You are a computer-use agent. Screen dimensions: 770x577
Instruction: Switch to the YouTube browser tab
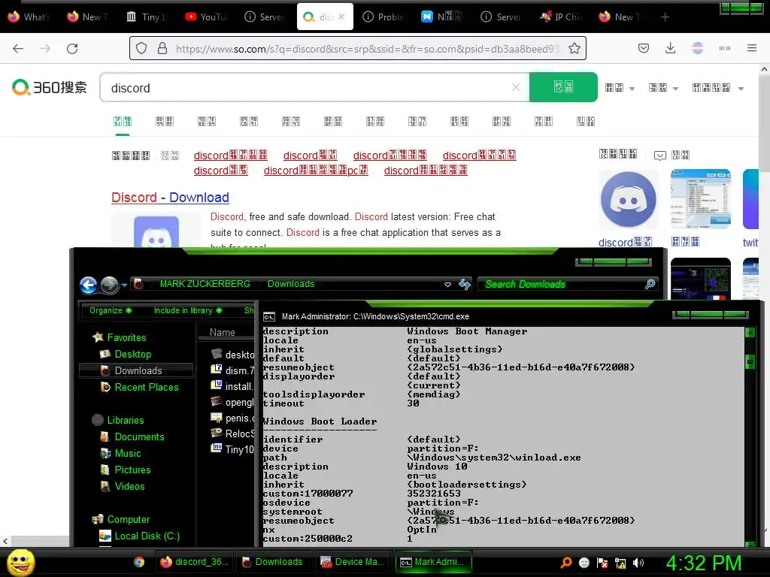(x=206, y=17)
